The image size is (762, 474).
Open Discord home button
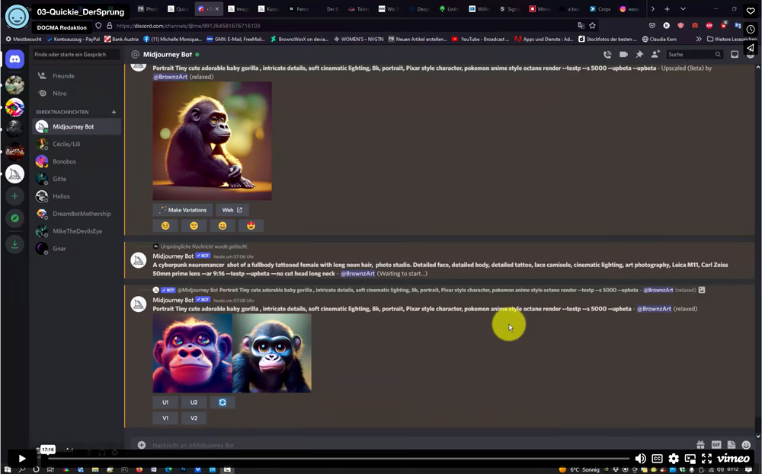(x=15, y=59)
